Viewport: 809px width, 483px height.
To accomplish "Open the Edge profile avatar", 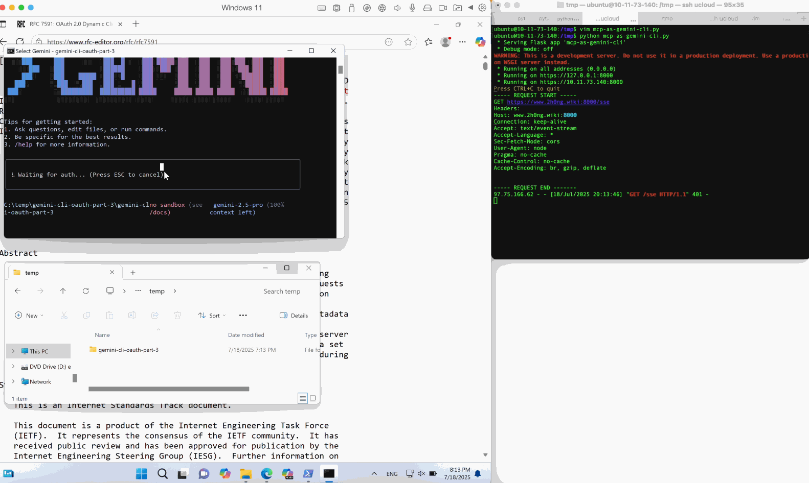I will (x=446, y=42).
